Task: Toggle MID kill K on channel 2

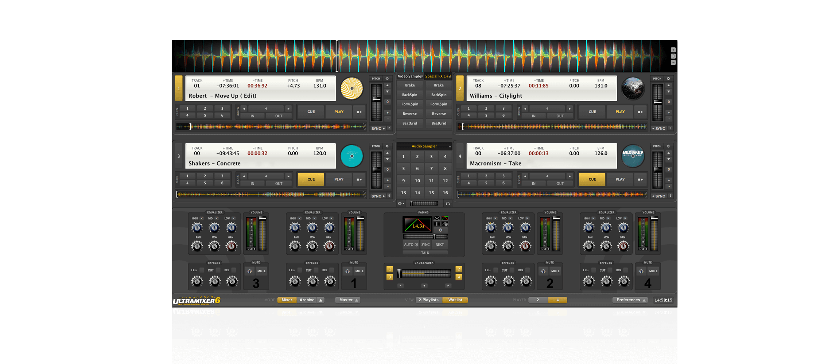Action: (510, 218)
